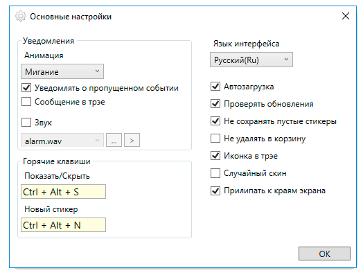363x275 pixels.
Task: Click the OK button
Action: click(x=324, y=254)
